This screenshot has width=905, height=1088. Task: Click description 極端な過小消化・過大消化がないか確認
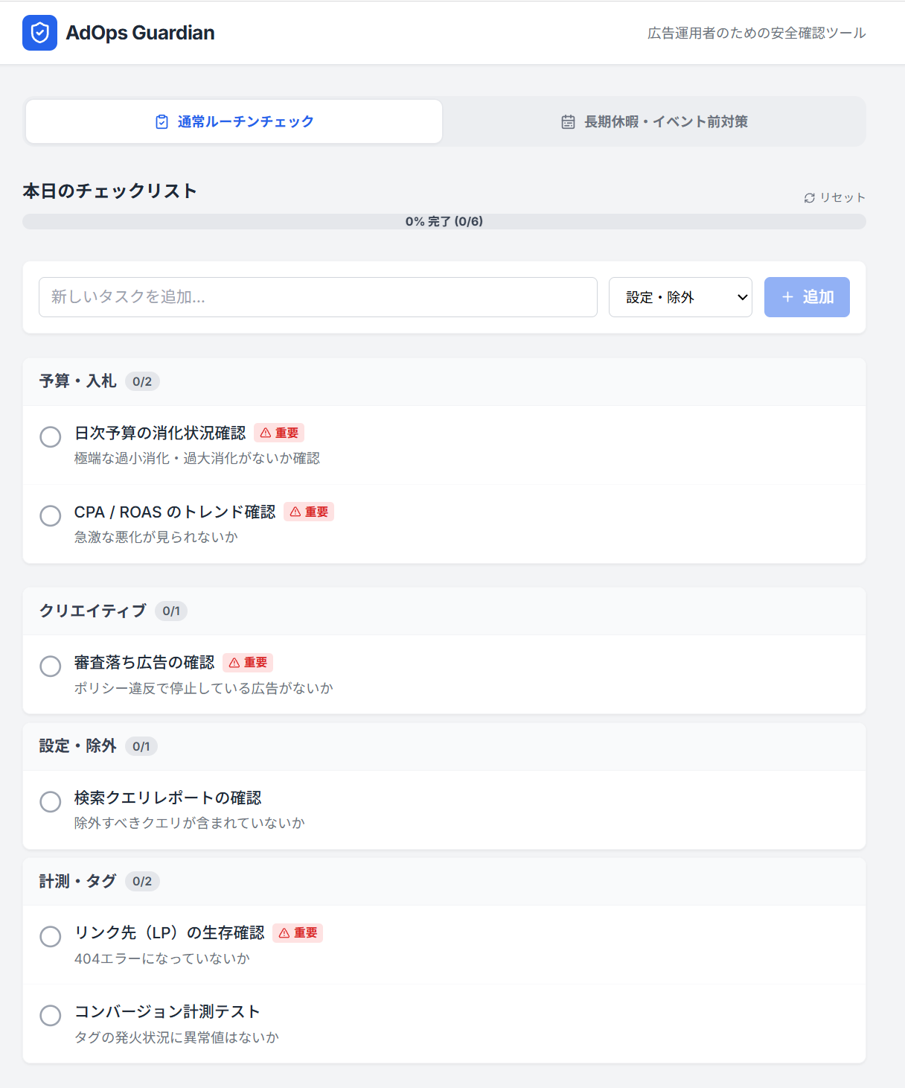pyautogui.click(x=197, y=459)
